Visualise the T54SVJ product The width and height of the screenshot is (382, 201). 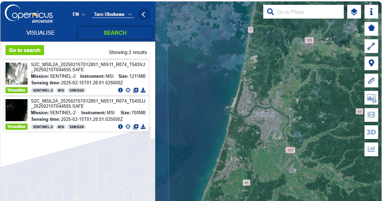16,90
